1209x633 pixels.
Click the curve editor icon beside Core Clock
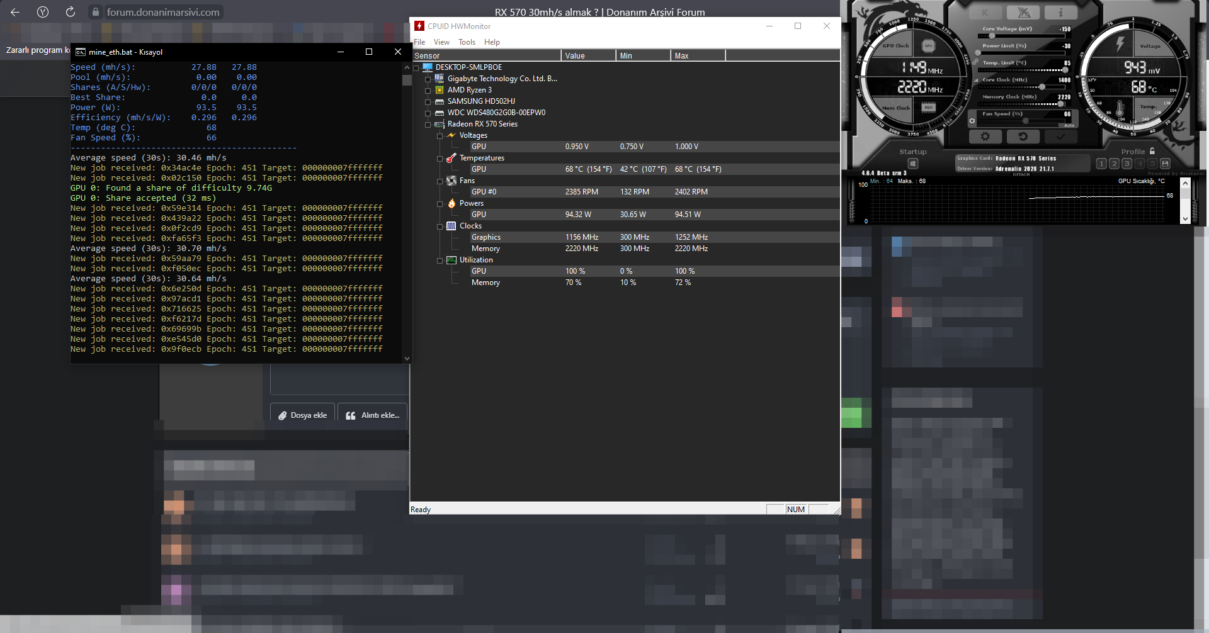[977, 80]
